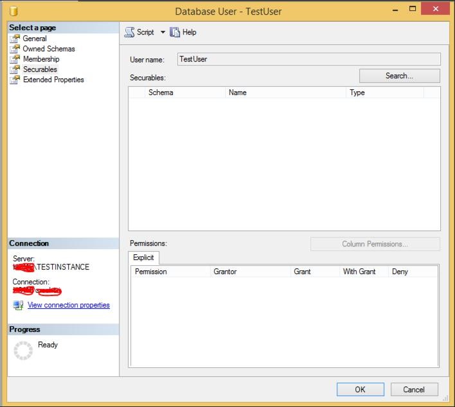Click the General page icon

point(15,39)
